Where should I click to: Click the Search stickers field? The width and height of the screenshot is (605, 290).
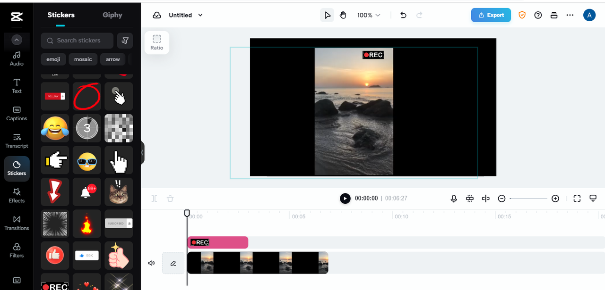[x=77, y=41]
